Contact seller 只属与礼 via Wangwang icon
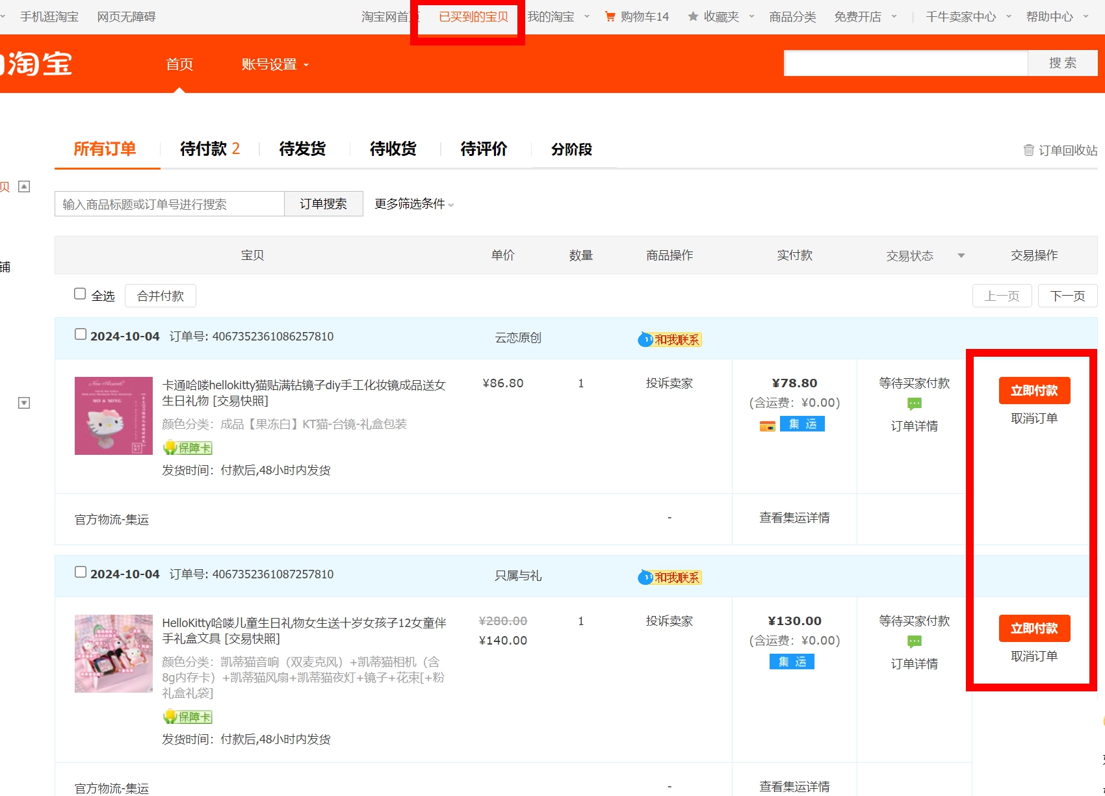Screen dimensions: 1105x796 point(669,577)
